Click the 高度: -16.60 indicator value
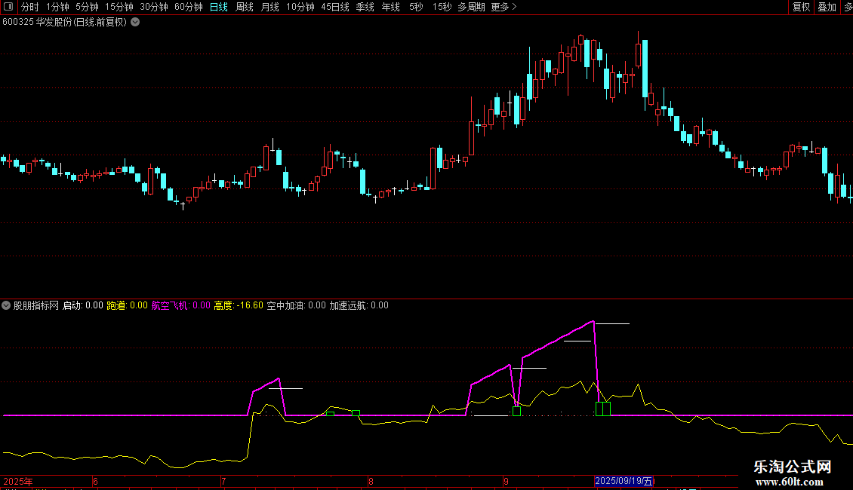Image resolution: width=853 pixels, height=490 pixels. (239, 305)
